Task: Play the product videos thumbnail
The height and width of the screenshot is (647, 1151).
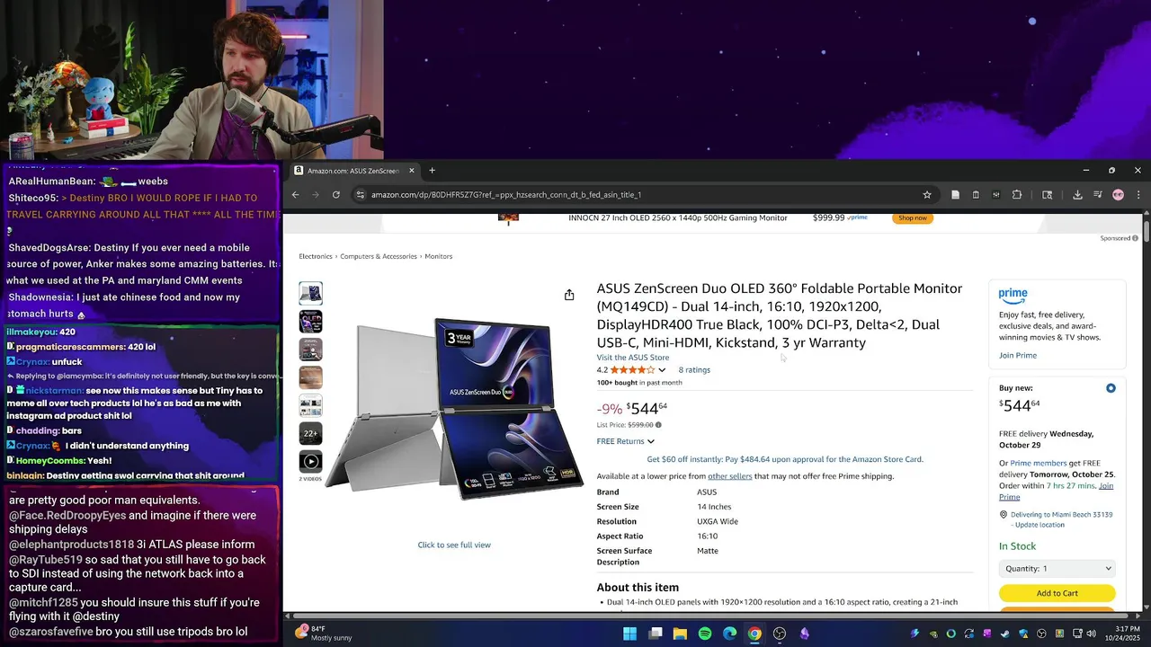Action: (x=310, y=462)
